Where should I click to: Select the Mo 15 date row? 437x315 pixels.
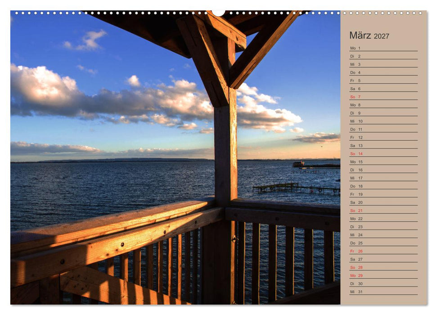point(383,162)
